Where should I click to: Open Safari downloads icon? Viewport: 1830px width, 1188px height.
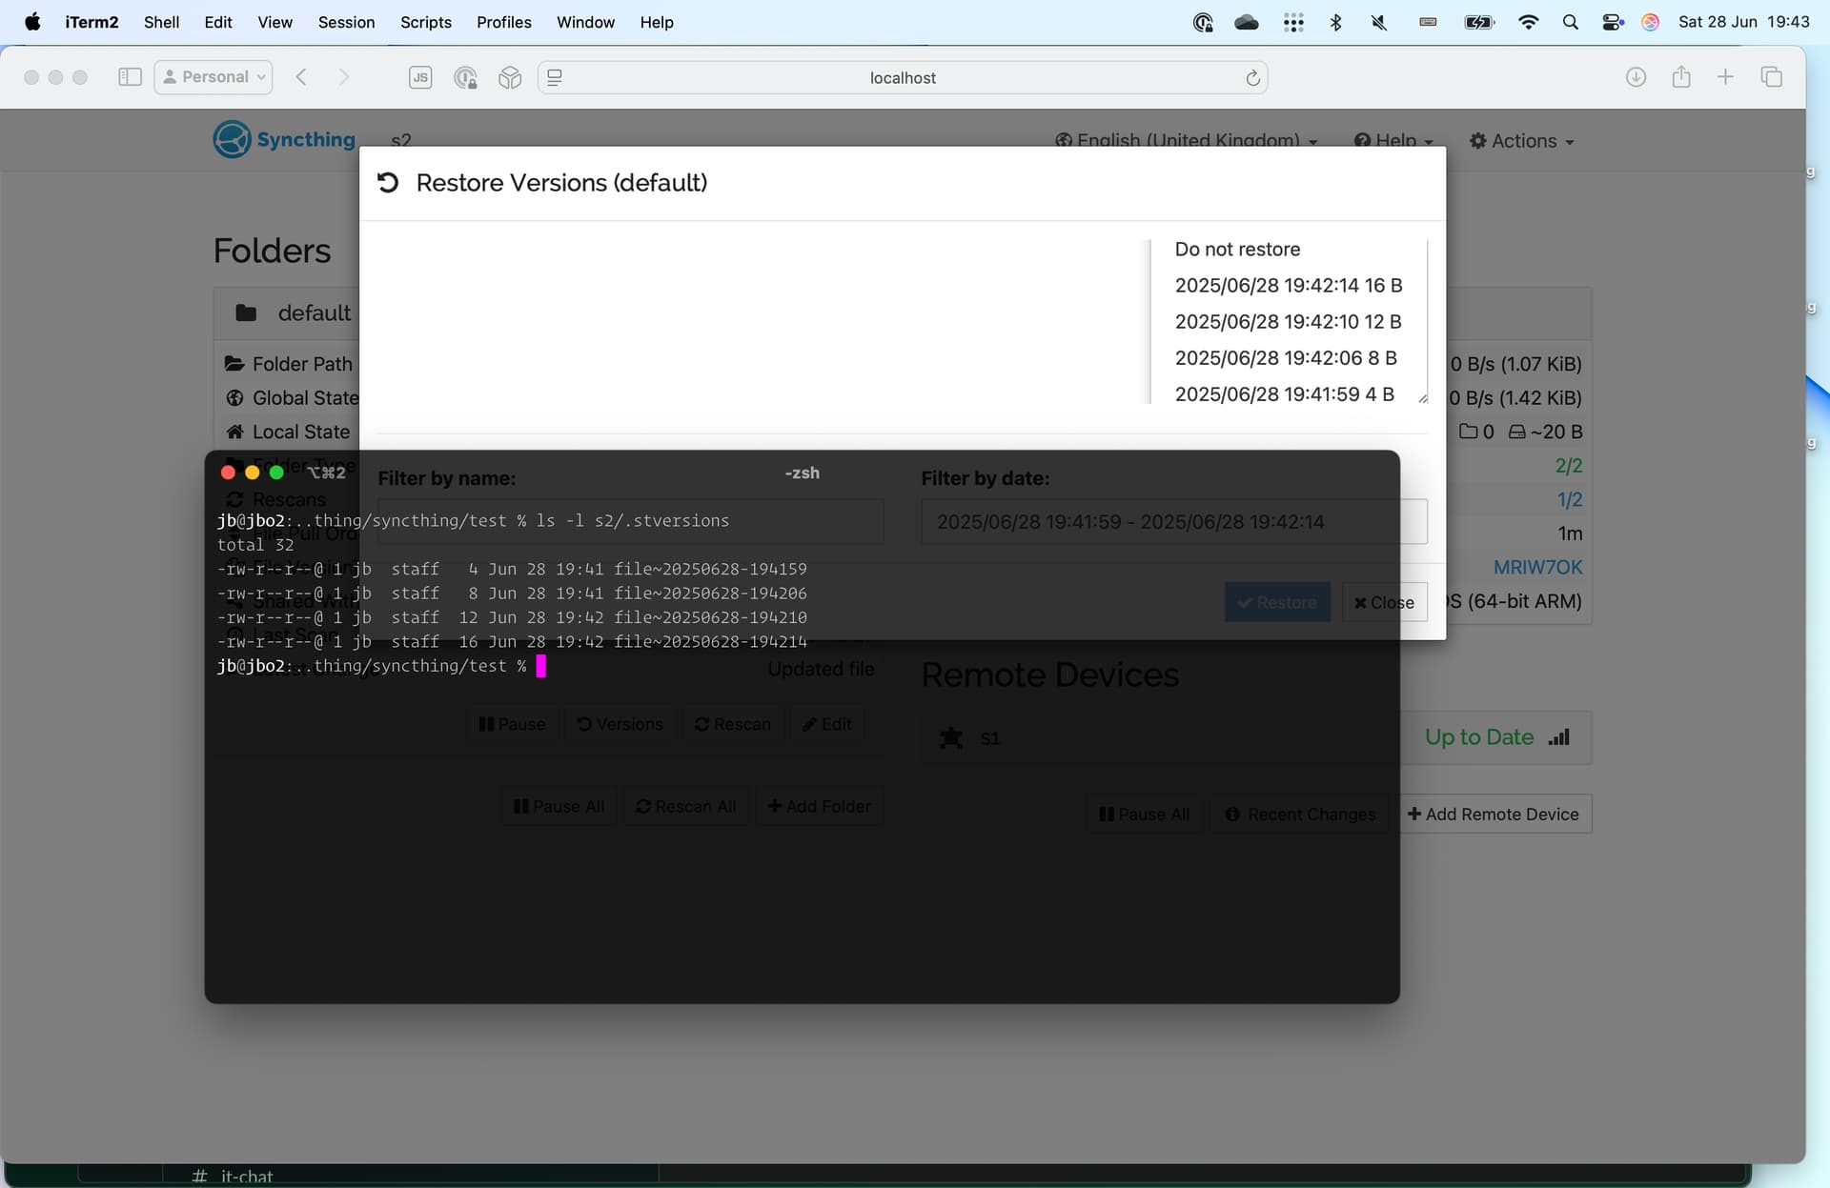point(1636,77)
